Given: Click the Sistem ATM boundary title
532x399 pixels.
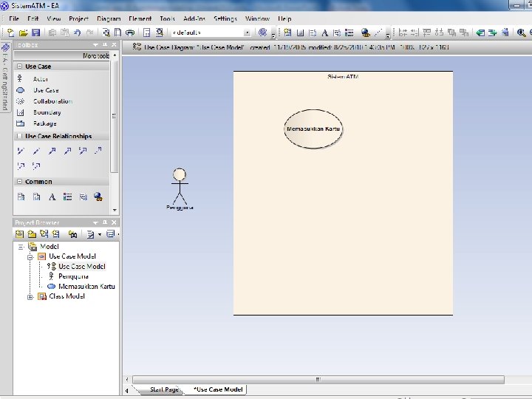Looking at the screenshot, I should coord(343,77).
